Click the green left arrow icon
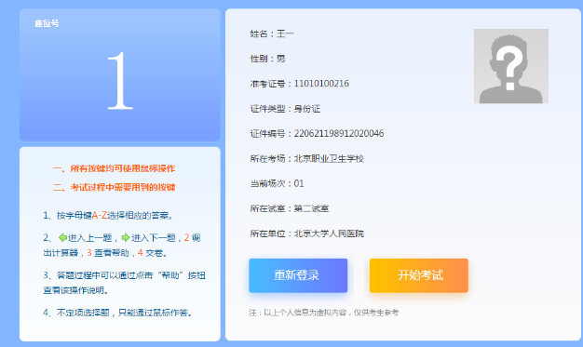This screenshot has height=347, width=583. [x=62, y=237]
